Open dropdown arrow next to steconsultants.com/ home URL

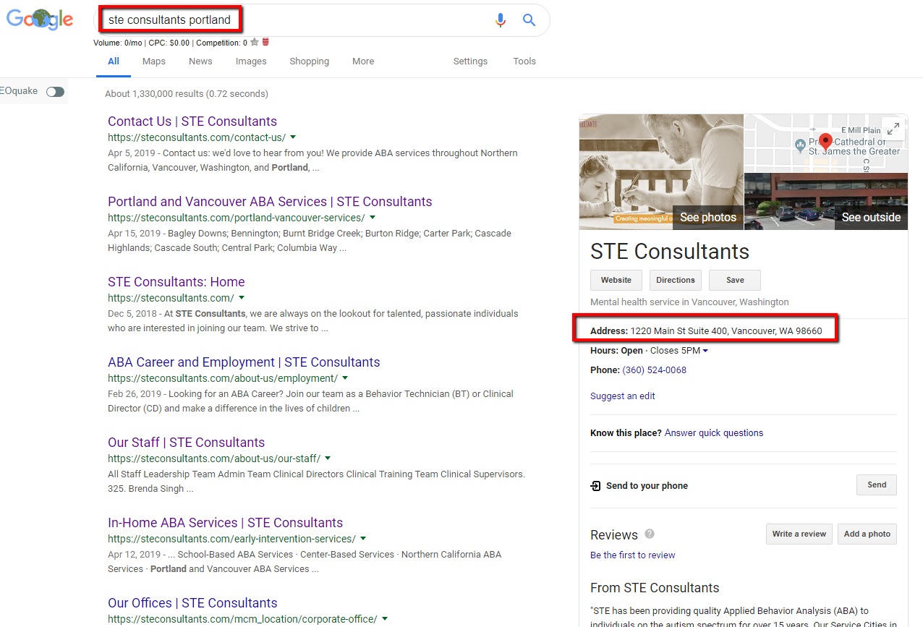(x=242, y=297)
